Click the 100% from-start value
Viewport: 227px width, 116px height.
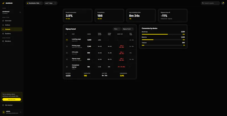click(x=99, y=40)
